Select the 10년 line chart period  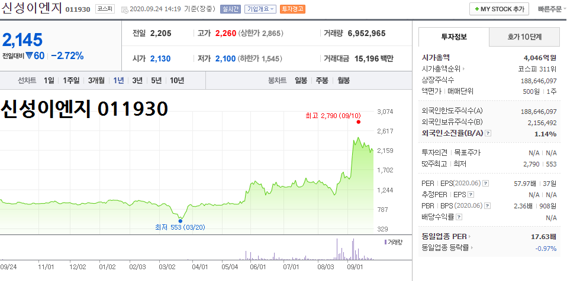177,80
